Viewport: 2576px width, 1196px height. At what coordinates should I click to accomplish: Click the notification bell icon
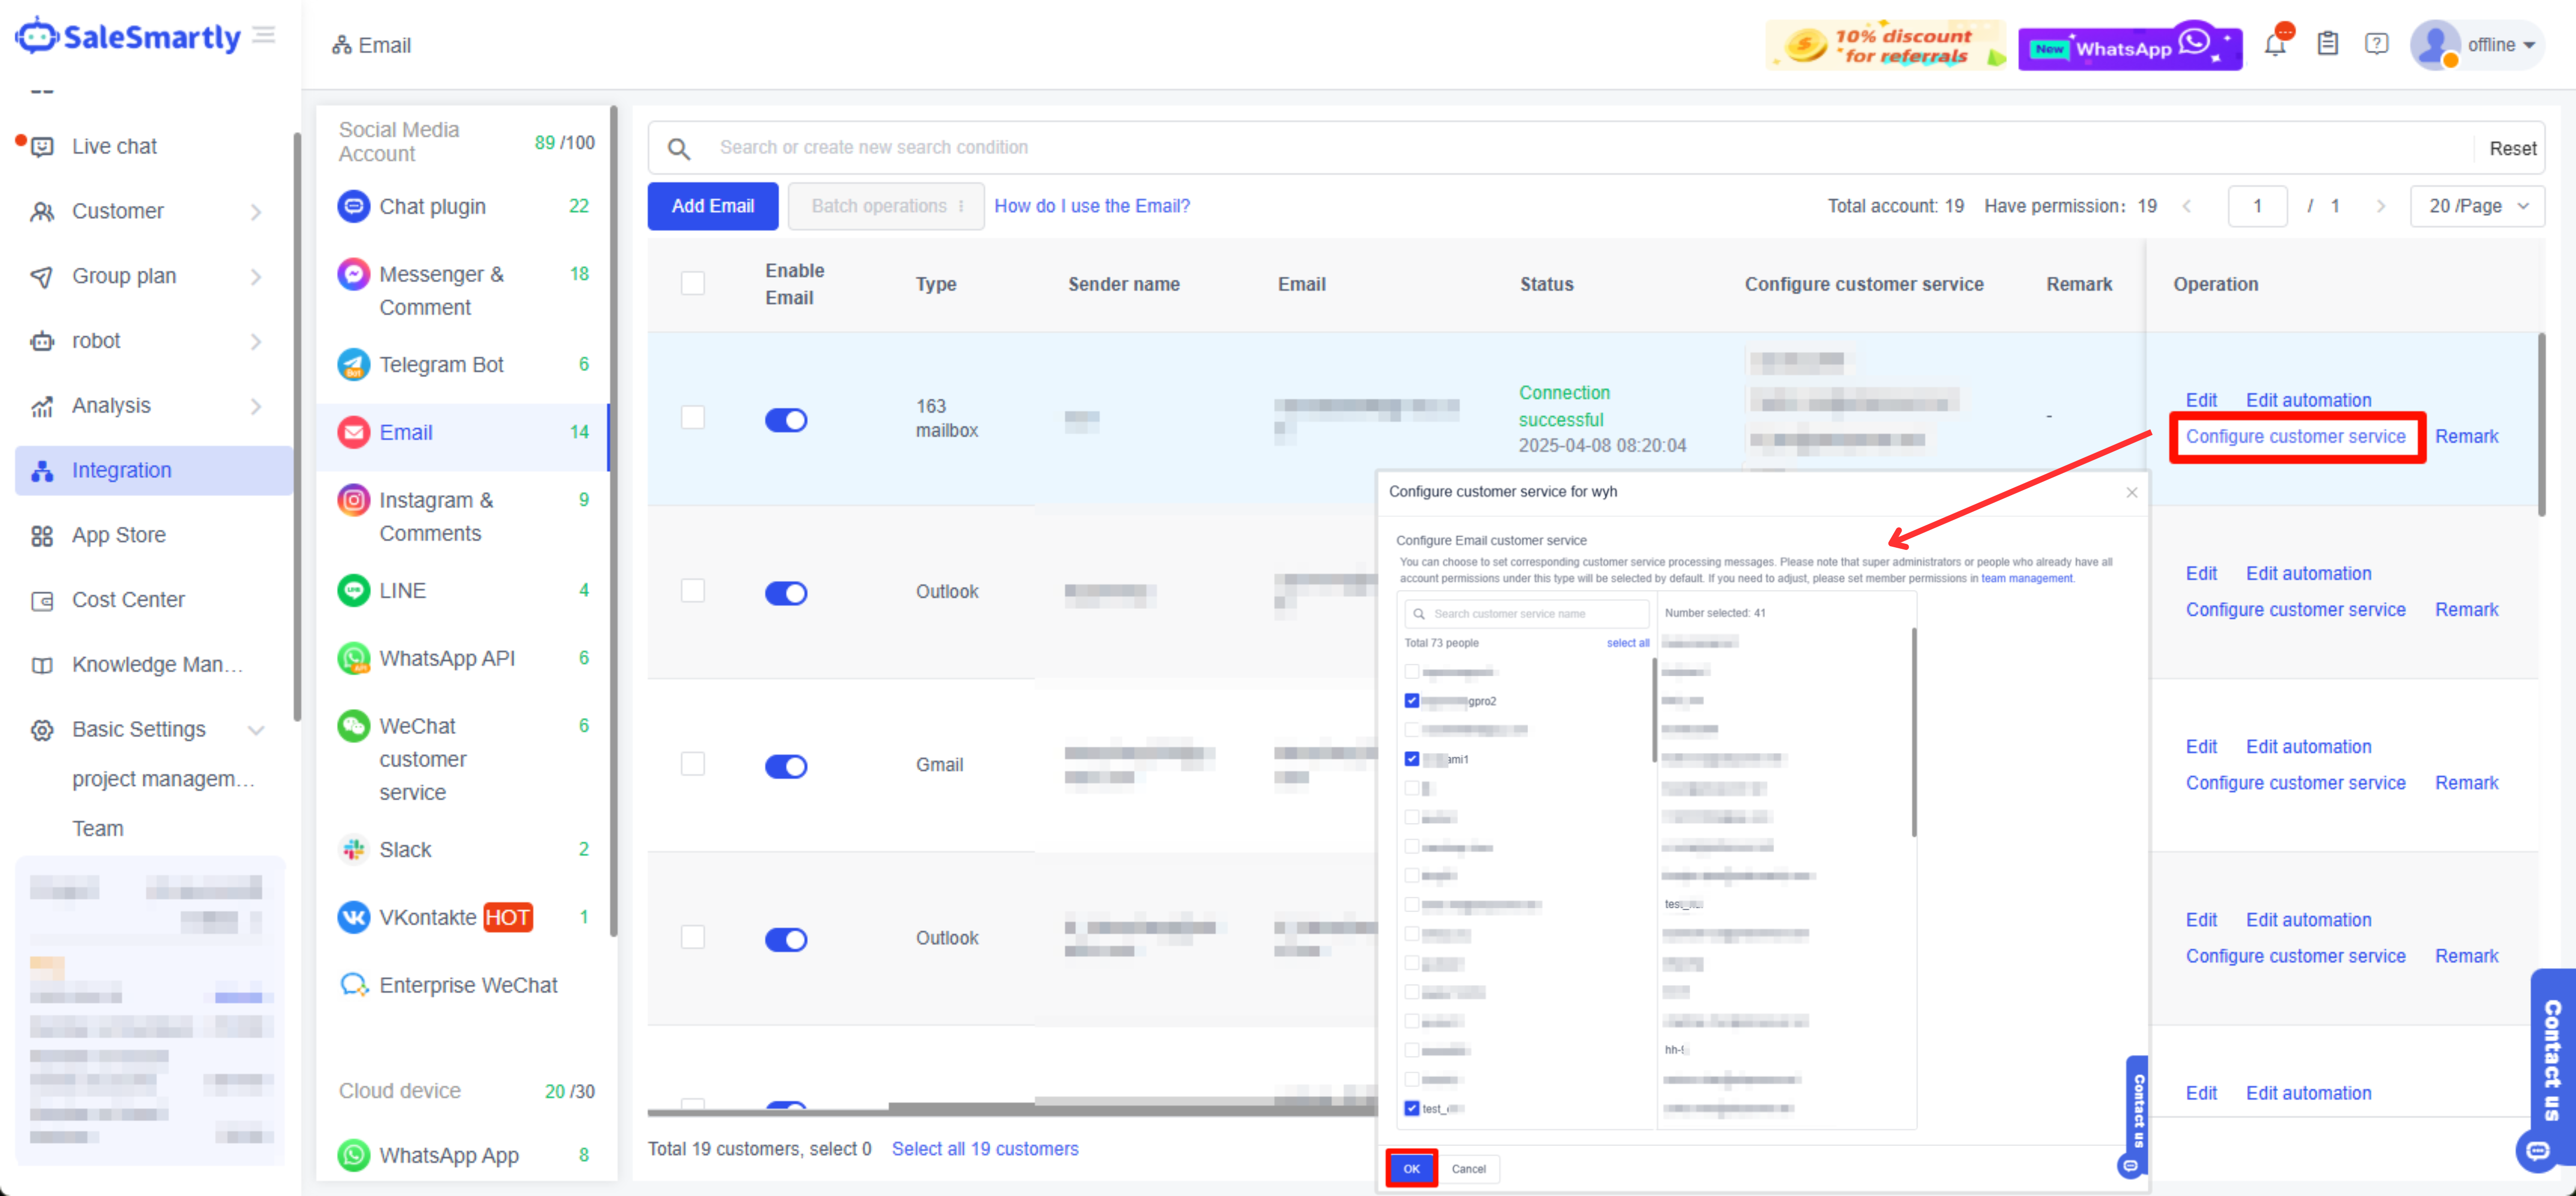pyautogui.click(x=2275, y=45)
